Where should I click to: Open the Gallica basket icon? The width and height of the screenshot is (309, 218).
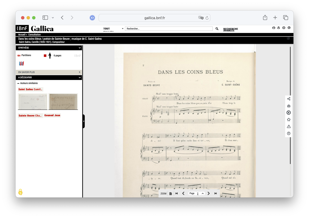coord(274,28)
